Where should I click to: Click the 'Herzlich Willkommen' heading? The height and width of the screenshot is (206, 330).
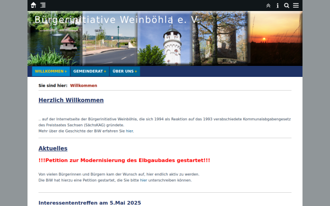click(71, 100)
